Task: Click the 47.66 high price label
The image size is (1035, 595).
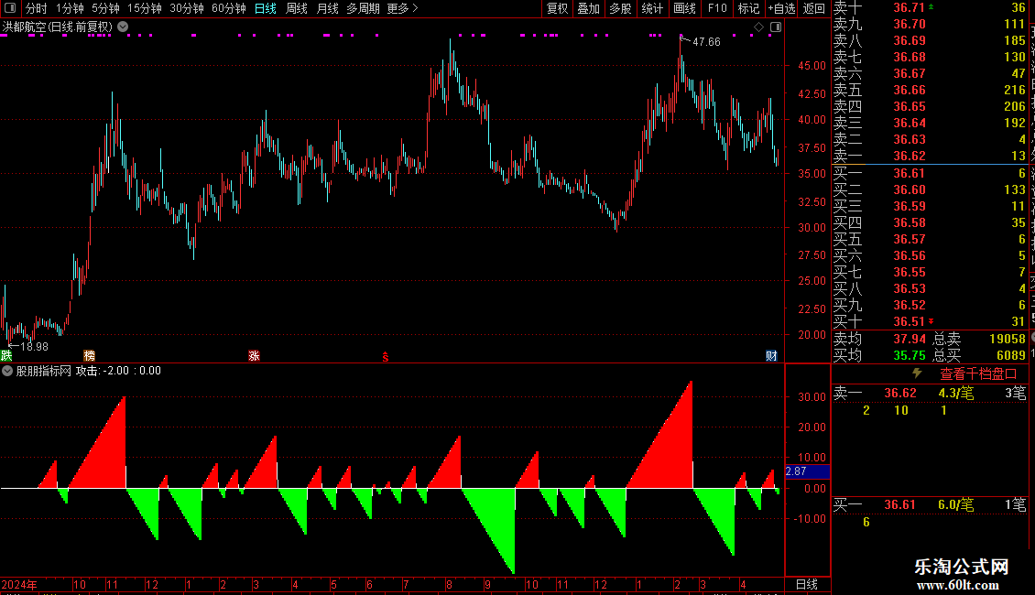Action: pos(706,41)
